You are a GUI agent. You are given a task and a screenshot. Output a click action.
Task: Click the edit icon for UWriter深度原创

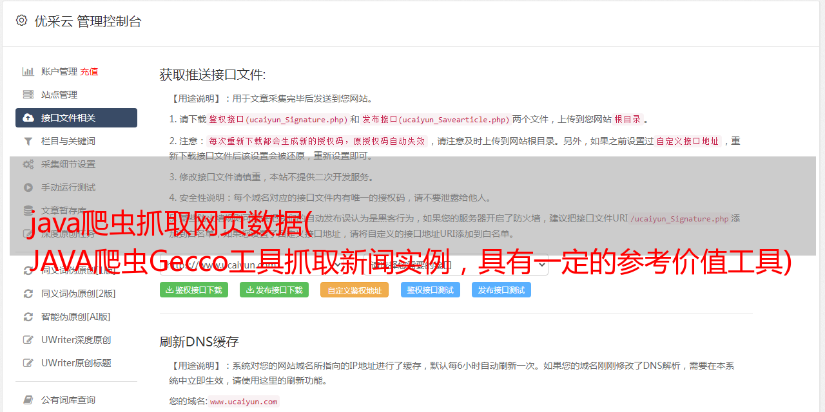point(28,340)
